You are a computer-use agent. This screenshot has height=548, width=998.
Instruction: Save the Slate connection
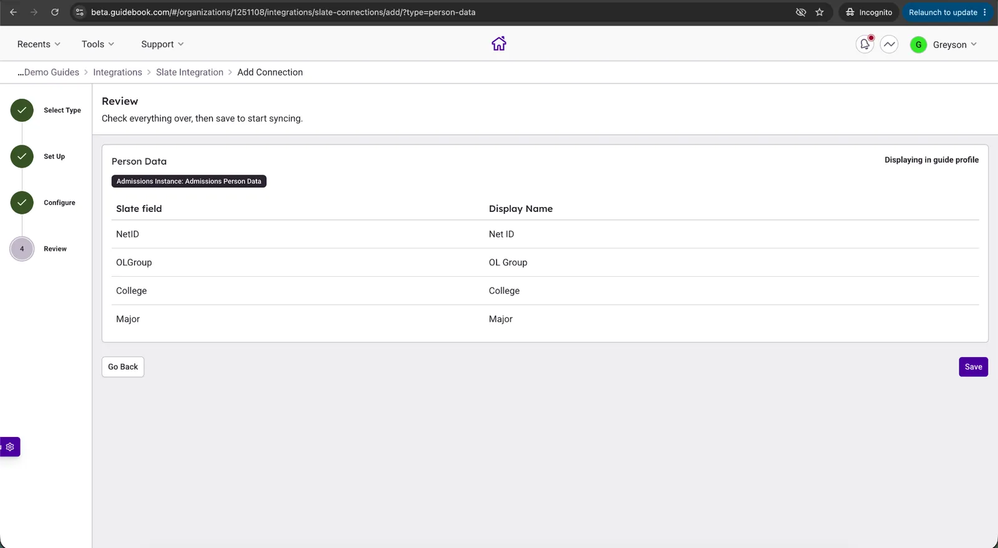point(973,367)
